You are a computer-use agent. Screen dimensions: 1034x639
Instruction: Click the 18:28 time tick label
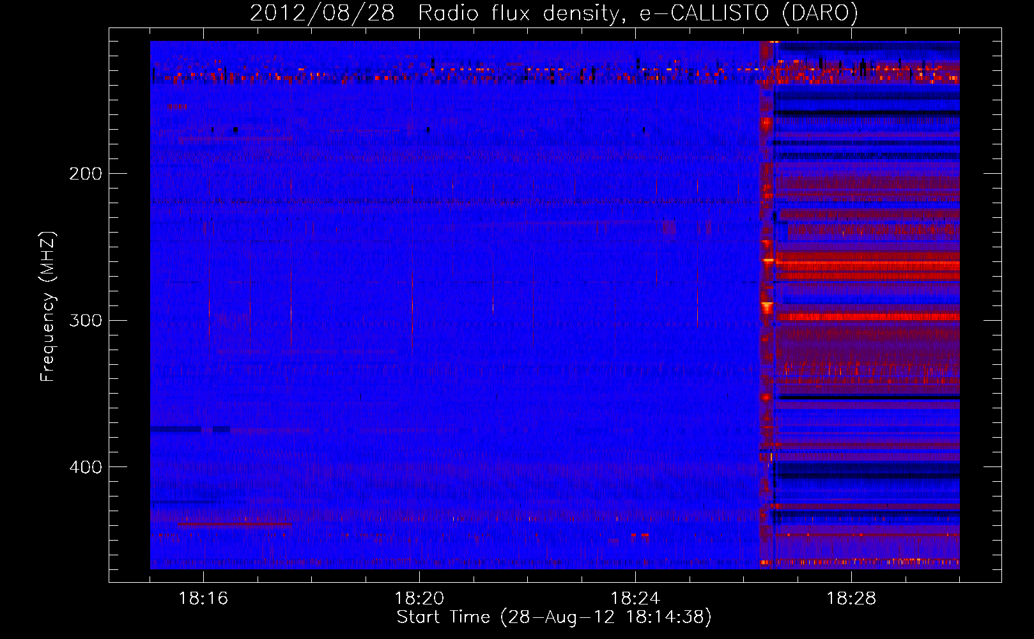[x=851, y=599]
